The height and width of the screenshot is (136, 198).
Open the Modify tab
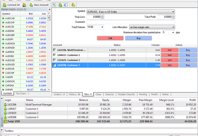coord(154,94)
